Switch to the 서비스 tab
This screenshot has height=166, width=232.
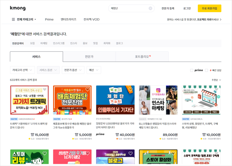click(x=36, y=57)
